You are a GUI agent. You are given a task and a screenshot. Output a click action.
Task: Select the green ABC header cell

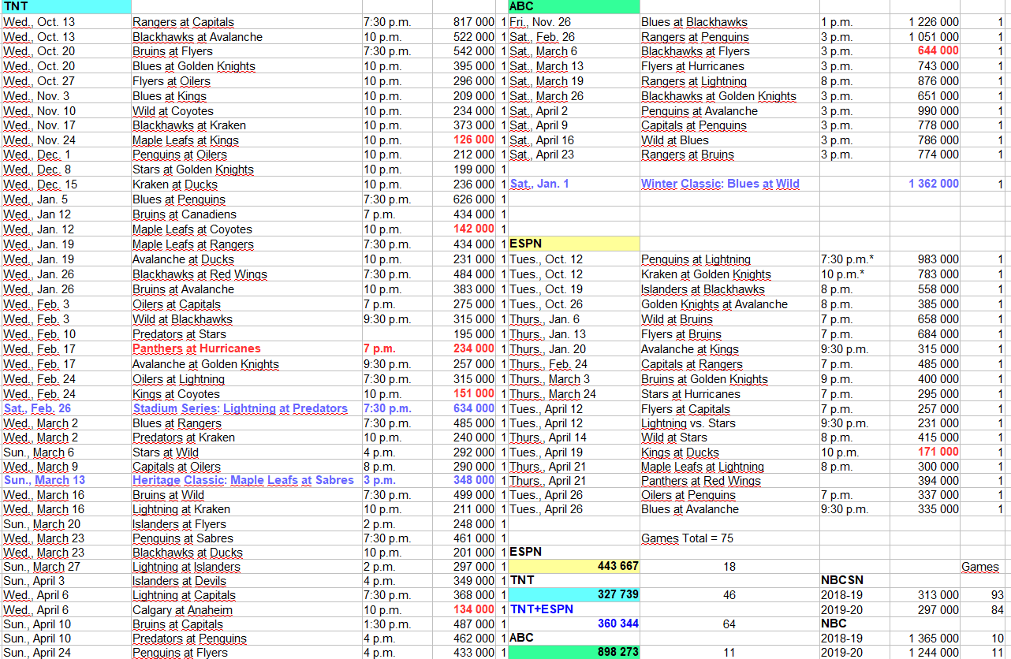coord(573,6)
